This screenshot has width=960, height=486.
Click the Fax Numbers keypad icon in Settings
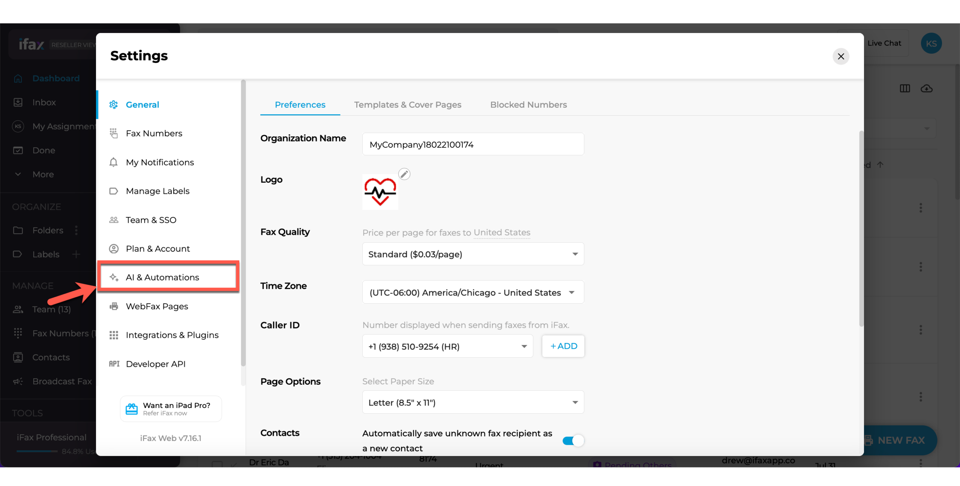[x=113, y=133]
